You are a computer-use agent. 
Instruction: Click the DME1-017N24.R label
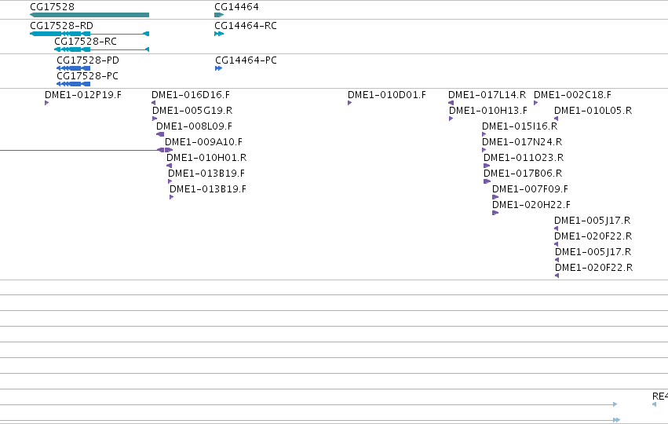click(522, 142)
